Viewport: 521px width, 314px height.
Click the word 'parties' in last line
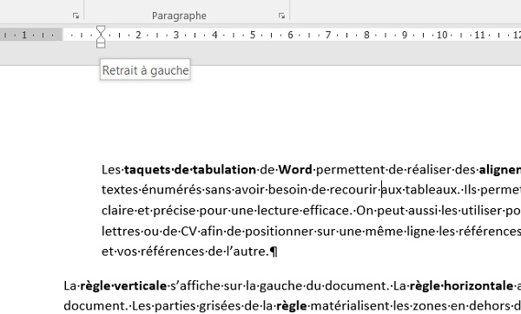click(x=175, y=306)
